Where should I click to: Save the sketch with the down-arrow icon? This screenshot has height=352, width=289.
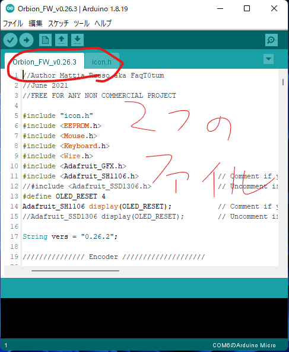click(x=78, y=40)
